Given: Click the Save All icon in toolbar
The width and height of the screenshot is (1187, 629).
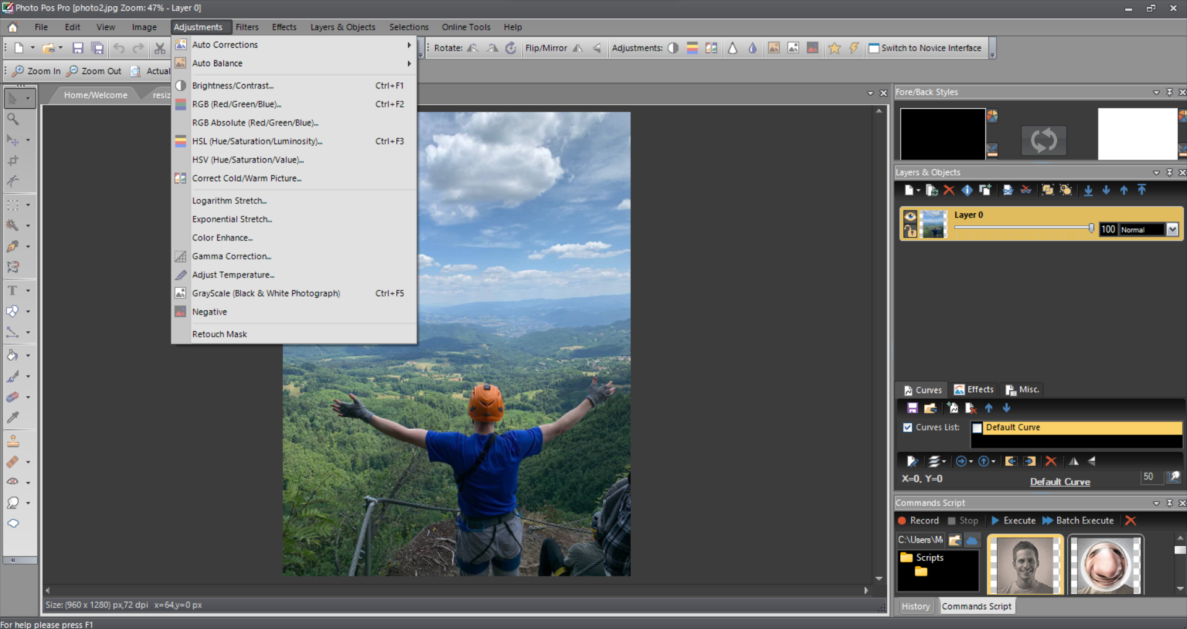Looking at the screenshot, I should click(98, 48).
